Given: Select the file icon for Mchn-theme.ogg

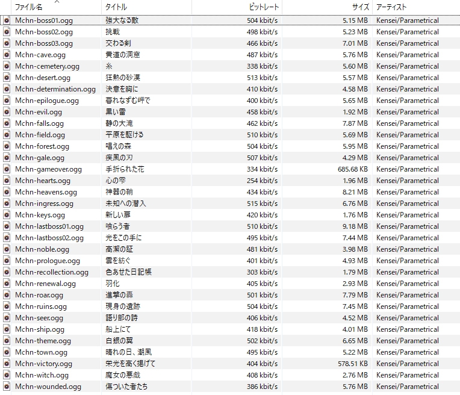Looking at the screenshot, I should click(7, 341).
